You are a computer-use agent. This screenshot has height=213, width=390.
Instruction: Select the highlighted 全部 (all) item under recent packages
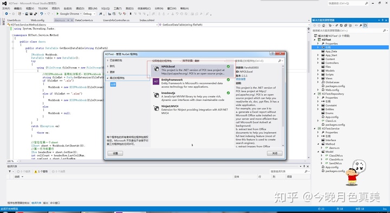113,85
